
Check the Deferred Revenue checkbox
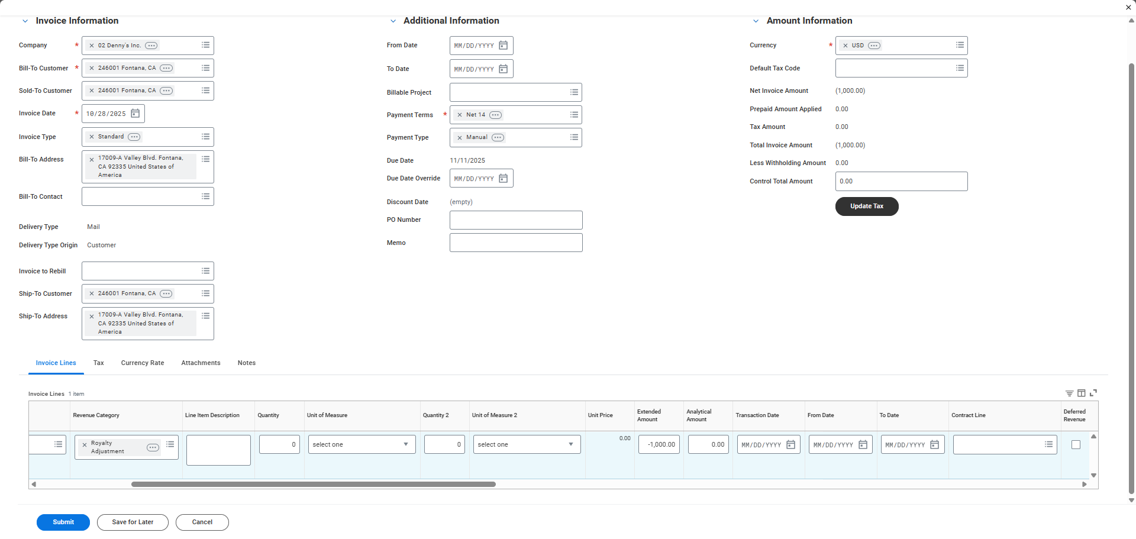point(1076,445)
